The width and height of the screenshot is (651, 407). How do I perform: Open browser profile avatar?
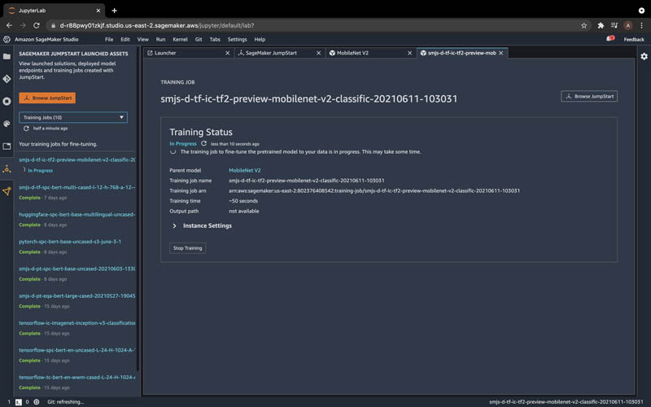point(628,25)
